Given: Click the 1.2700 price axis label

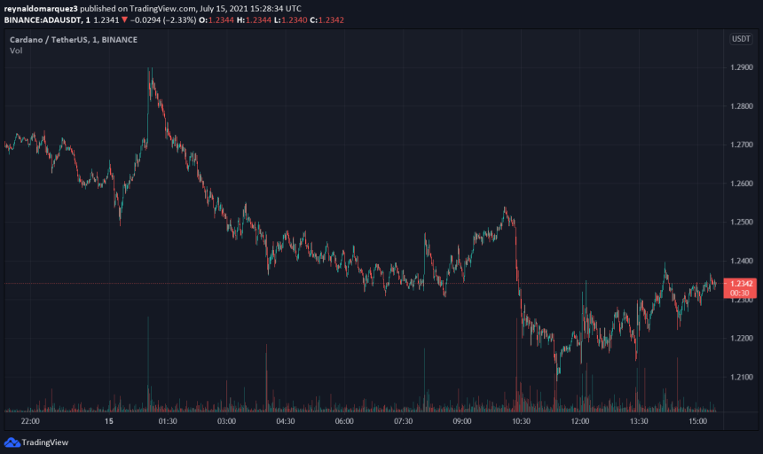Looking at the screenshot, I should (741, 145).
